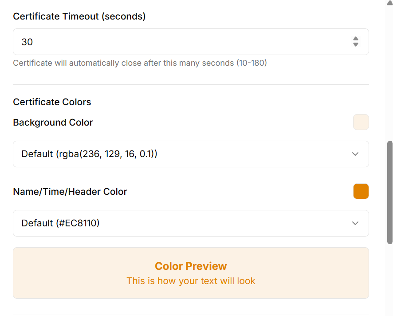Click the vertical scrollbar thumb
The image size is (393, 316).
click(390, 192)
